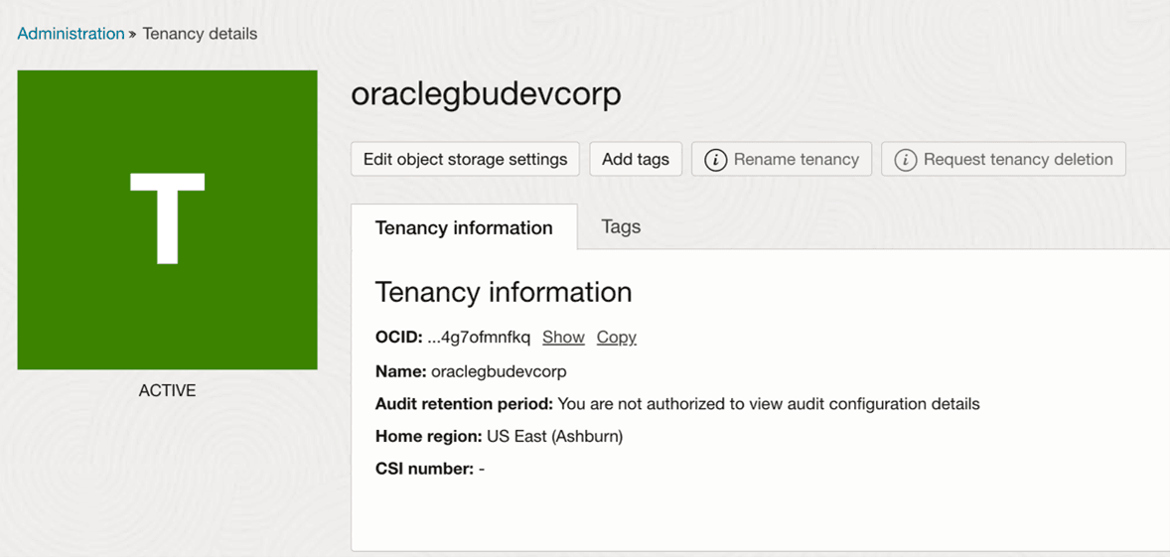
Task: Click the ACTIVE status label
Action: pos(167,390)
